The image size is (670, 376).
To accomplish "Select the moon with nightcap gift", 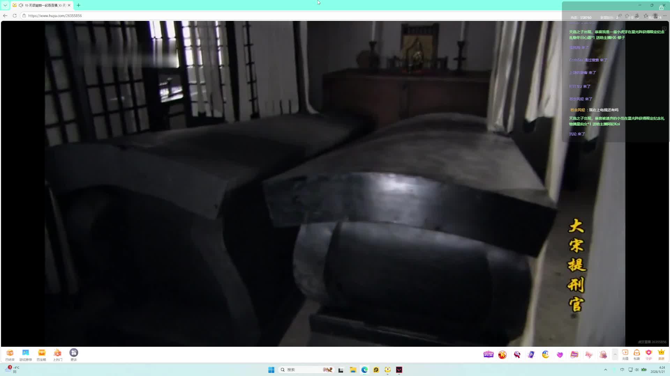I will (x=545, y=355).
